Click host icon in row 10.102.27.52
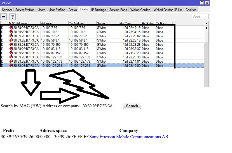 (x=11, y=36)
